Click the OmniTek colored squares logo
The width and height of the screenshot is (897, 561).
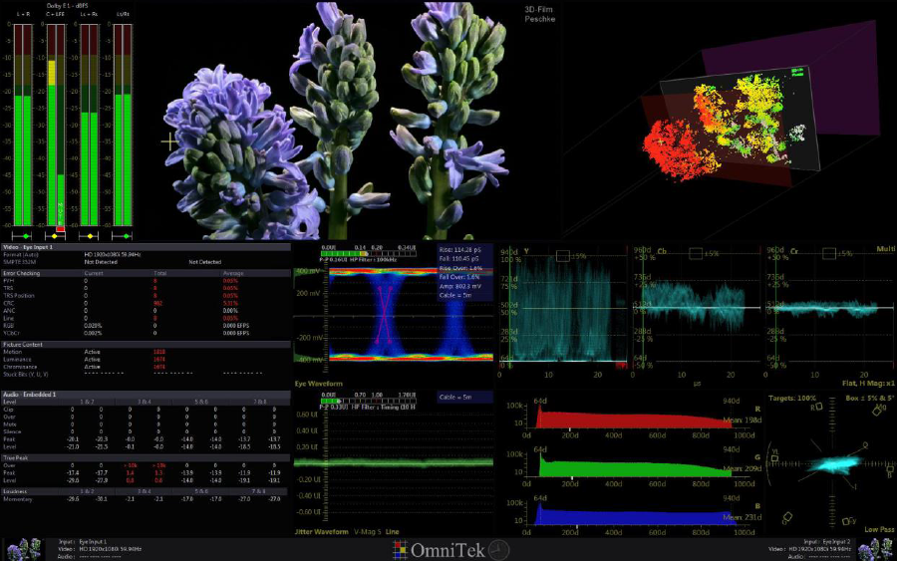click(x=400, y=550)
